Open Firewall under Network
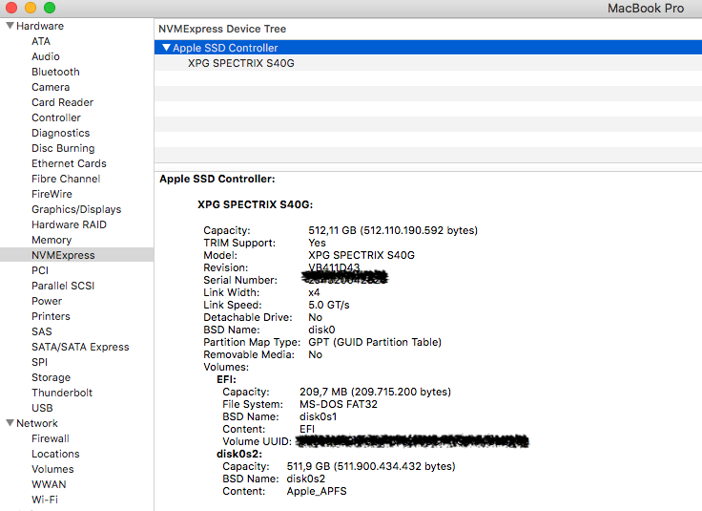This screenshot has height=511, width=702. point(51,438)
